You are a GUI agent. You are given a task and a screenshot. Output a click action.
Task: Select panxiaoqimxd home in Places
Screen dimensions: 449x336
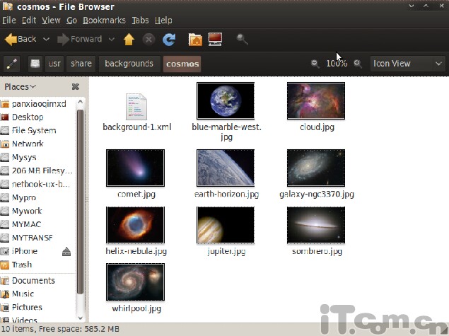(37, 104)
